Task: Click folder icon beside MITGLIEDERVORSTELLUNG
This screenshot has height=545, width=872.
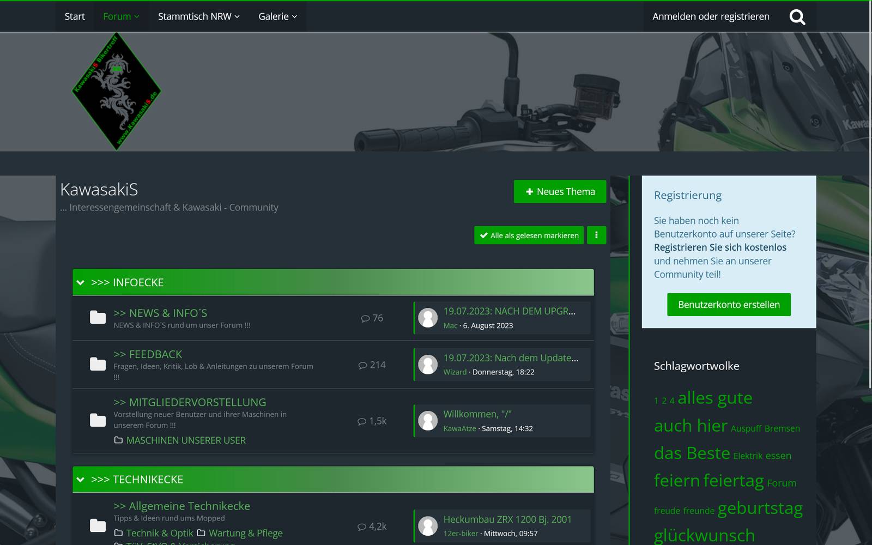Action: point(98,420)
